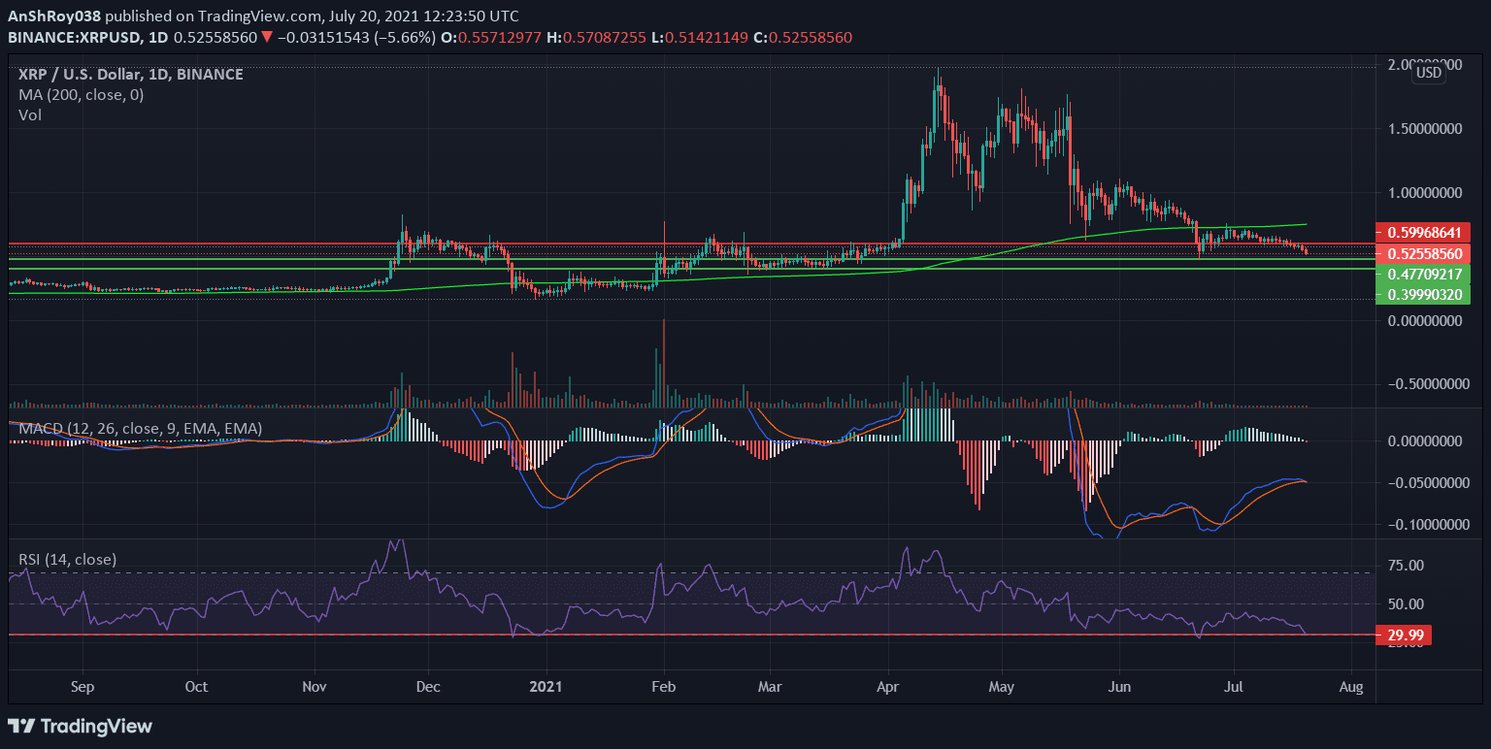Click the Aug label on the time axis
This screenshot has height=749, width=1491.
point(1350,686)
